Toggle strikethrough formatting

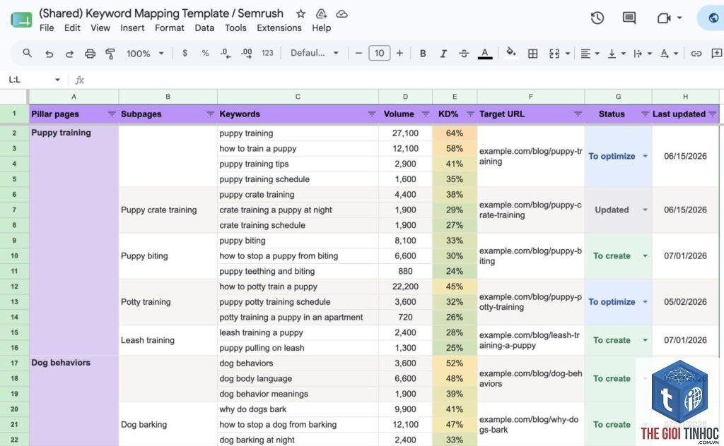point(464,54)
